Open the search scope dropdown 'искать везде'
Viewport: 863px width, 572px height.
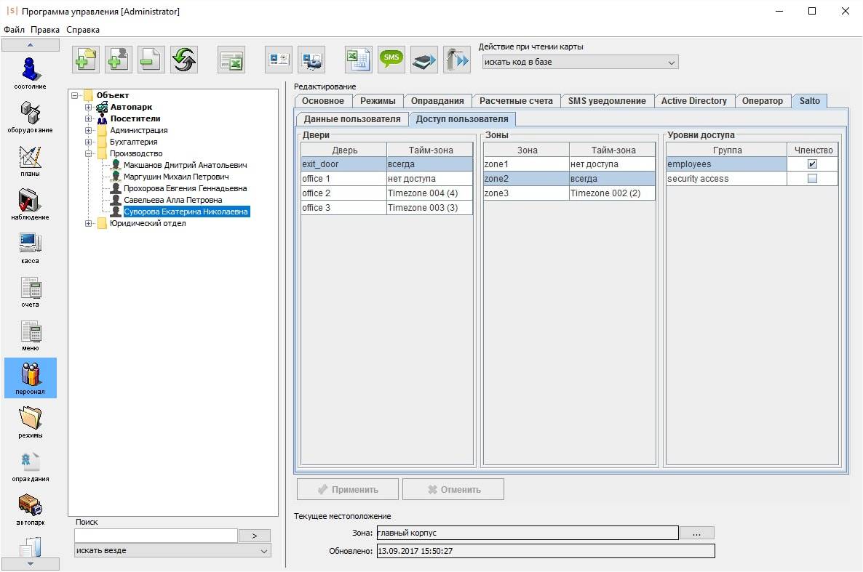coord(172,551)
